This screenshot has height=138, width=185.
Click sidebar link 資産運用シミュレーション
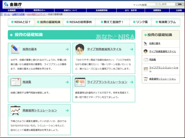[162, 79]
